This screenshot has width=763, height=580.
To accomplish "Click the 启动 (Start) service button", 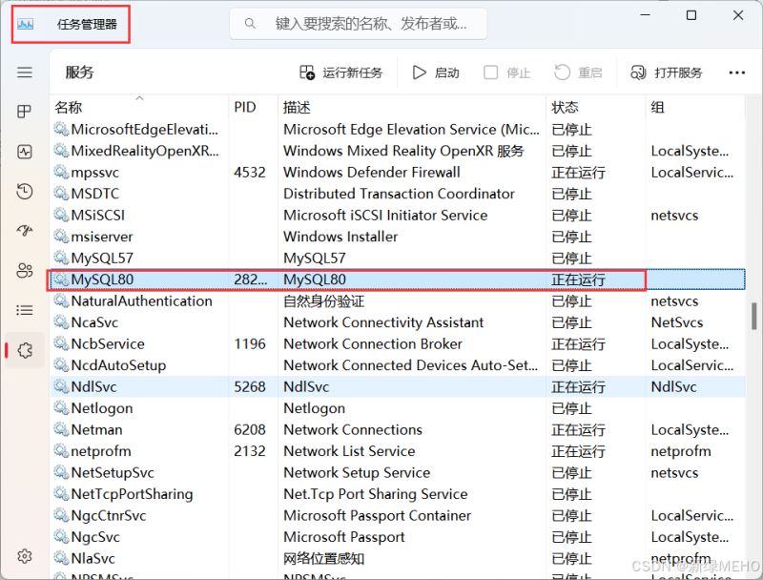I will [436, 72].
